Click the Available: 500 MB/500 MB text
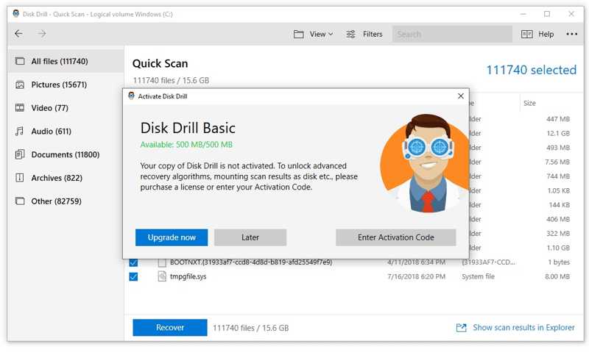This screenshot has height=352, width=589. pos(186,145)
